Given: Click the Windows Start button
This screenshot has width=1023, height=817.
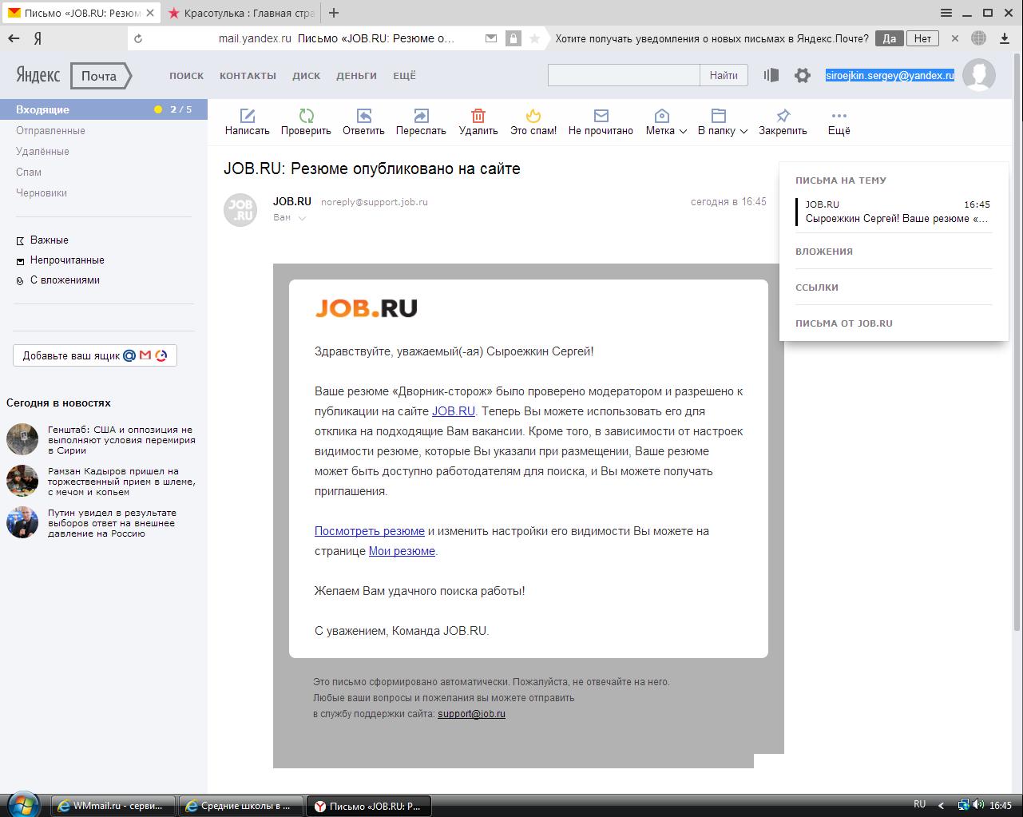Looking at the screenshot, I should [24, 805].
